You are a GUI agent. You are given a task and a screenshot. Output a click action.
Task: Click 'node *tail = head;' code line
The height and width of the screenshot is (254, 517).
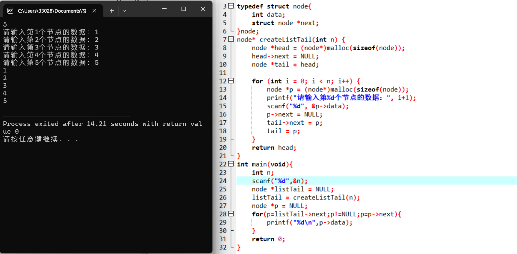[285, 64]
